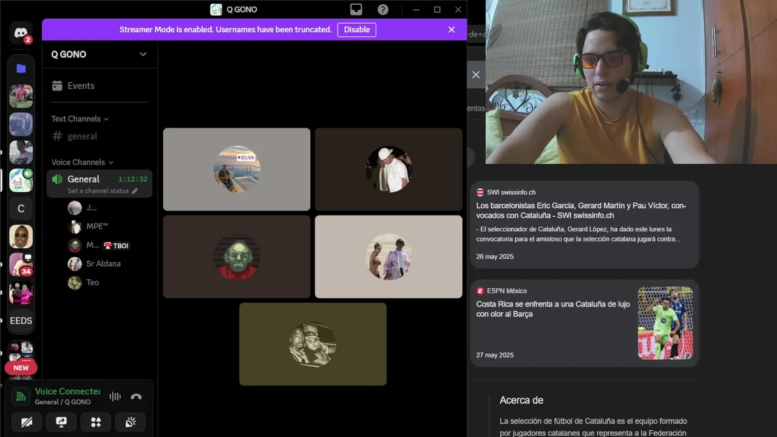
Task: Click 'Set a channel status' text
Action: tap(98, 191)
